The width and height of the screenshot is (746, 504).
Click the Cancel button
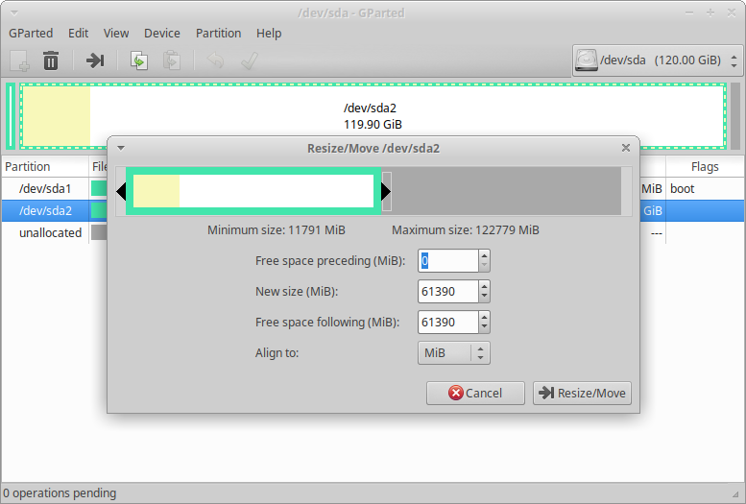point(475,393)
